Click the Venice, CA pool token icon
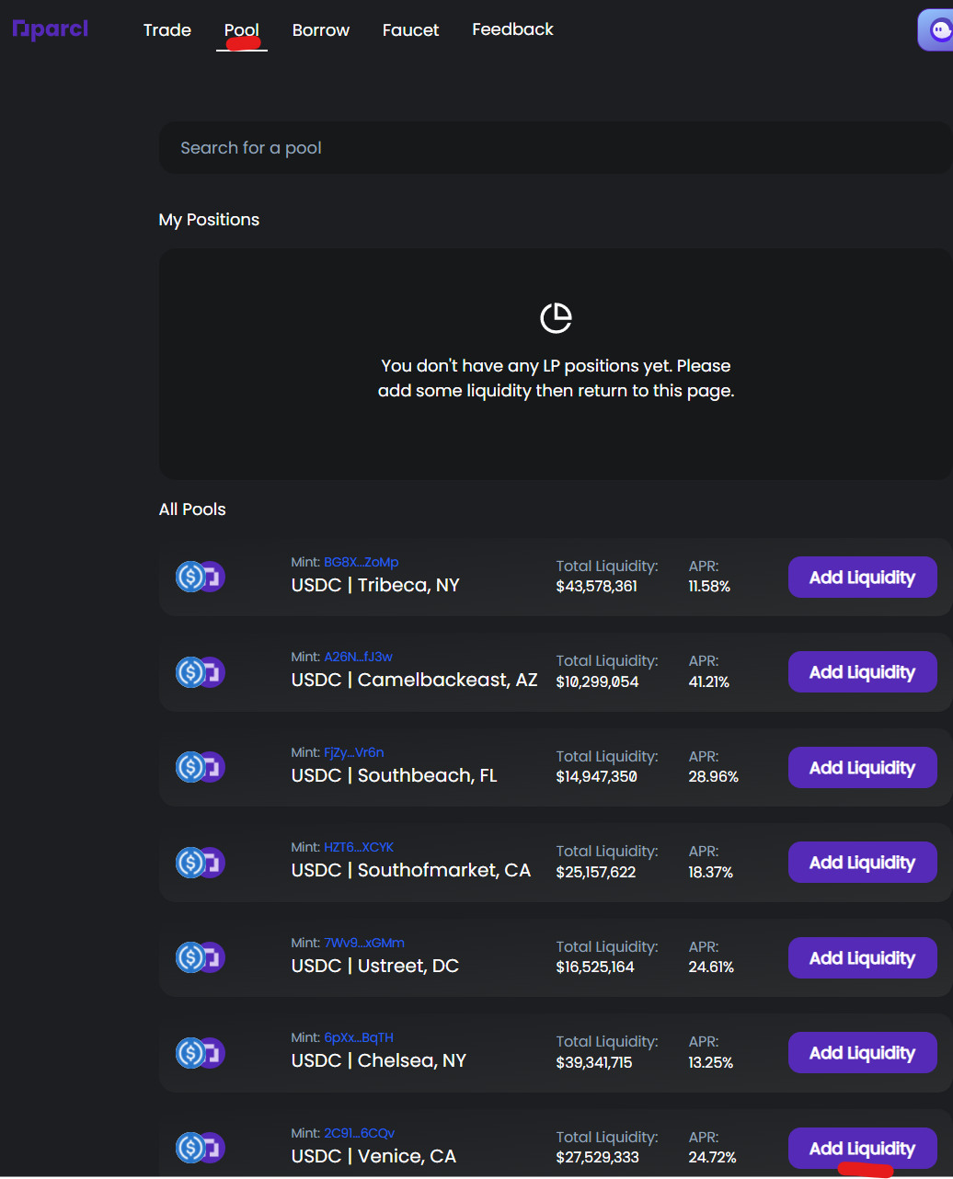This screenshot has width=953, height=1179. (x=201, y=1148)
